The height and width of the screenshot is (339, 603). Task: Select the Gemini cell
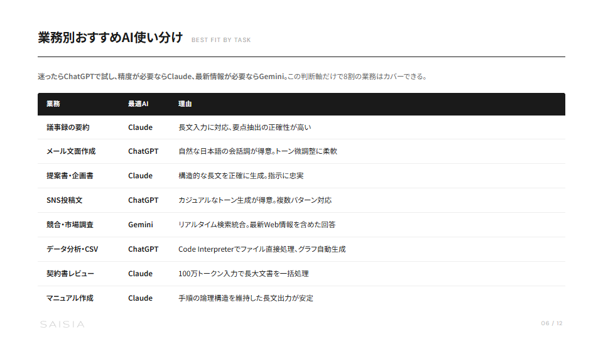pyautogui.click(x=141, y=225)
